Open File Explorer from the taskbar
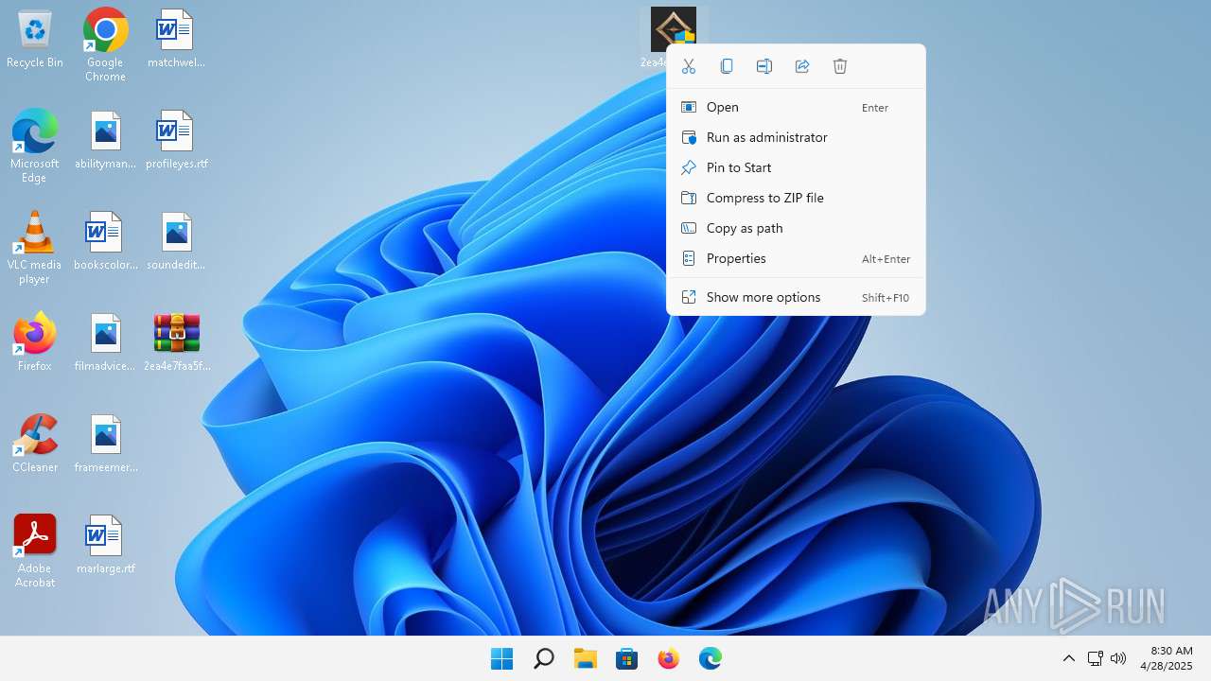The height and width of the screenshot is (681, 1211). 585,658
